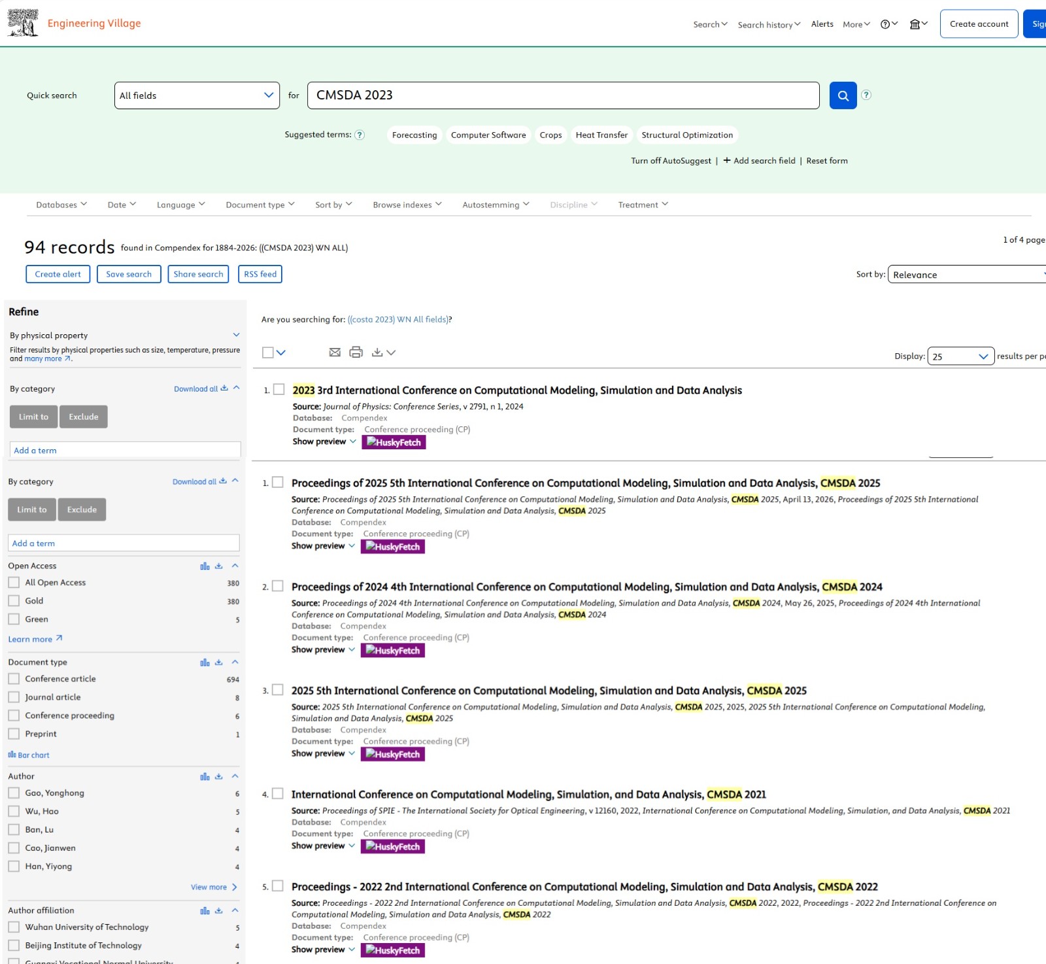Open the header help question-mark menu
The image size is (1046, 964).
pyautogui.click(x=889, y=24)
